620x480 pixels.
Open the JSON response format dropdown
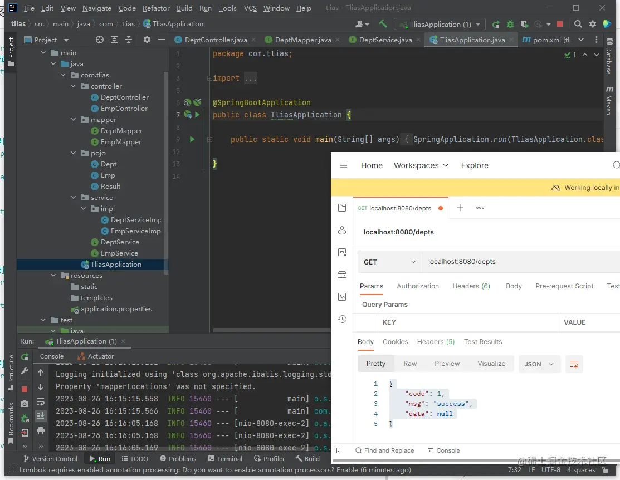[x=539, y=364]
